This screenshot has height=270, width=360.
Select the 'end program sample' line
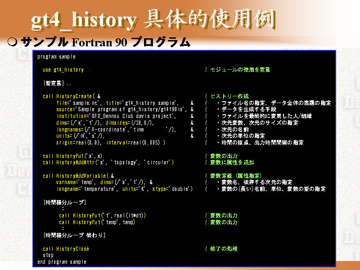(62, 262)
